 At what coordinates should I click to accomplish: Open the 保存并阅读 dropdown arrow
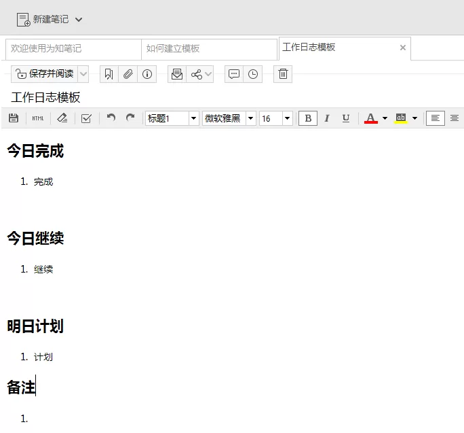click(x=83, y=74)
